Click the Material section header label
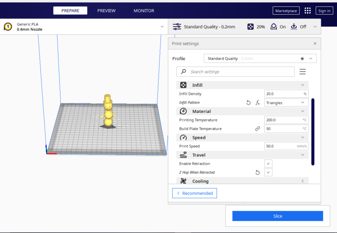Viewport: 337px width, 233px height. point(201,111)
